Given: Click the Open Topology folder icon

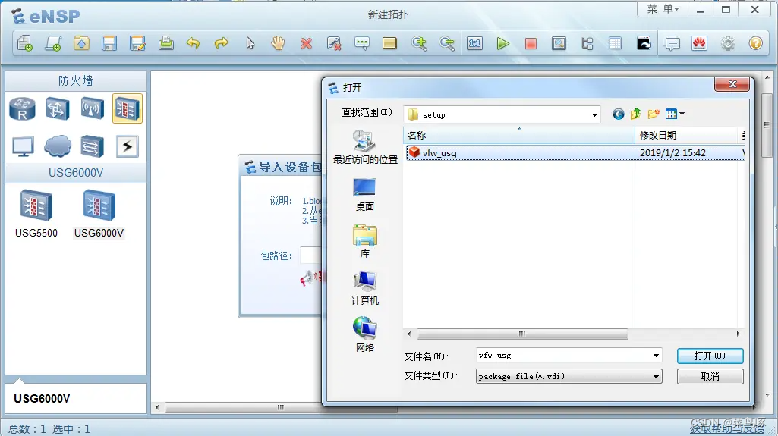Looking at the screenshot, I should point(81,44).
